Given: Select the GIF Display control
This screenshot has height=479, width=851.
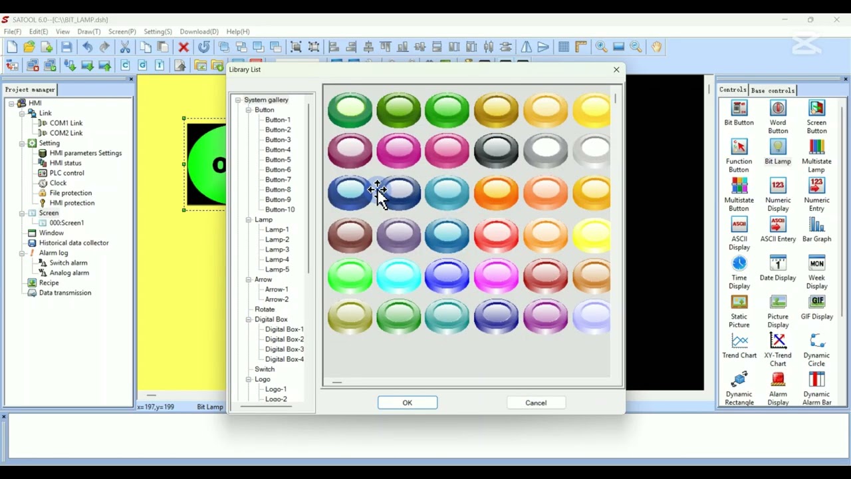Looking at the screenshot, I should point(816,307).
